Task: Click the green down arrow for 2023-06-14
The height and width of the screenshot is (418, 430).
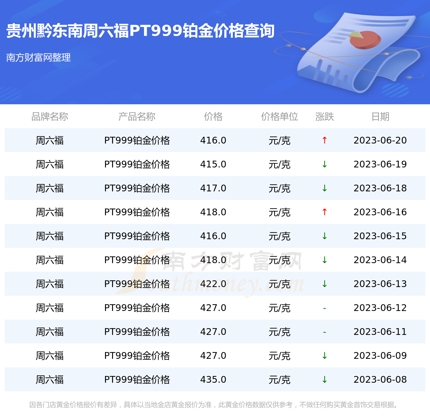Action: coord(324,260)
